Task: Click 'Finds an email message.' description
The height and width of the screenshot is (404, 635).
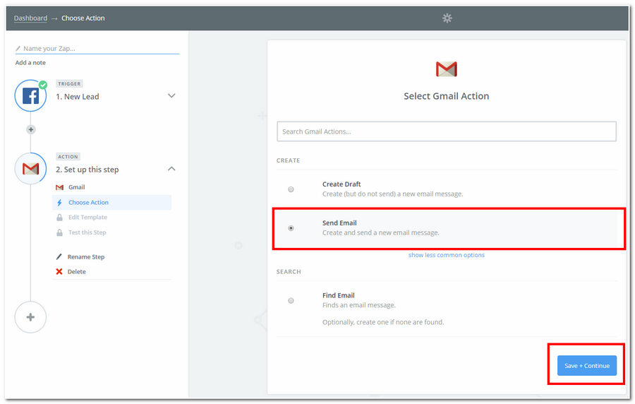Action: click(x=359, y=305)
